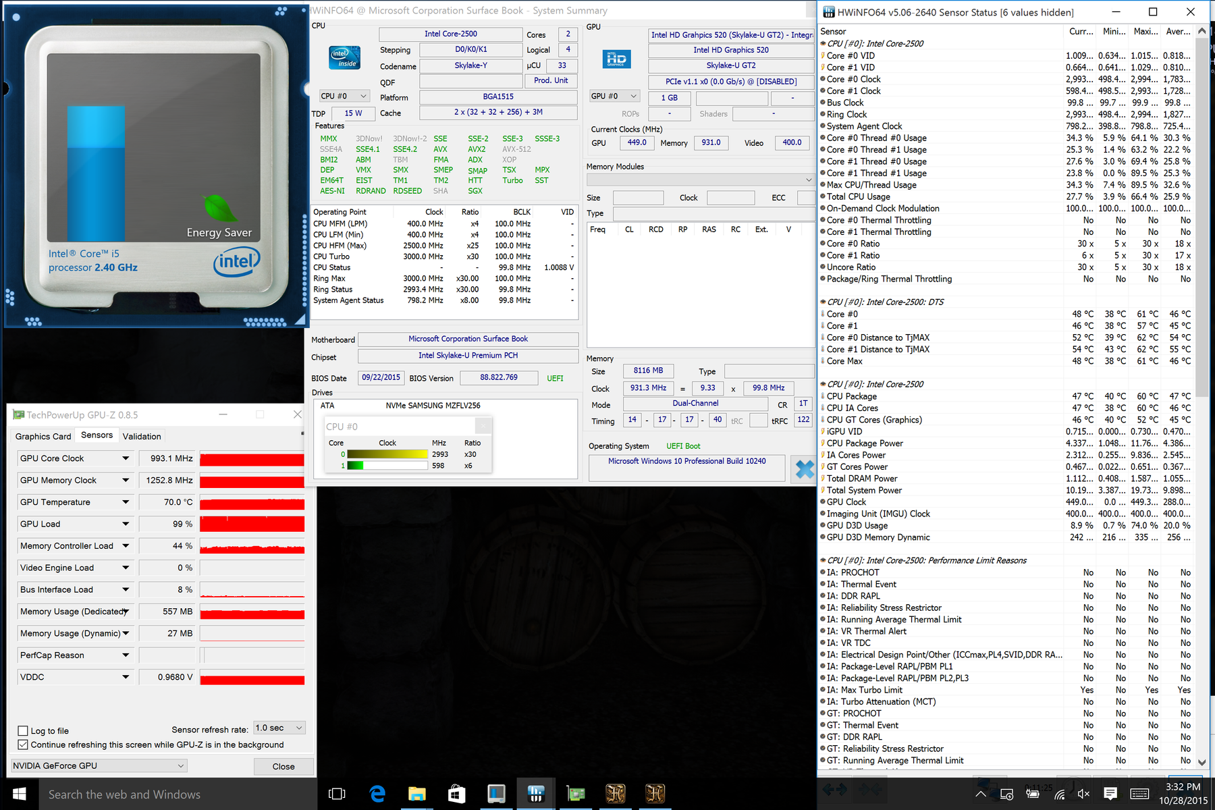Click the Close button in GPU-Z
The width and height of the screenshot is (1215, 810).
[283, 766]
